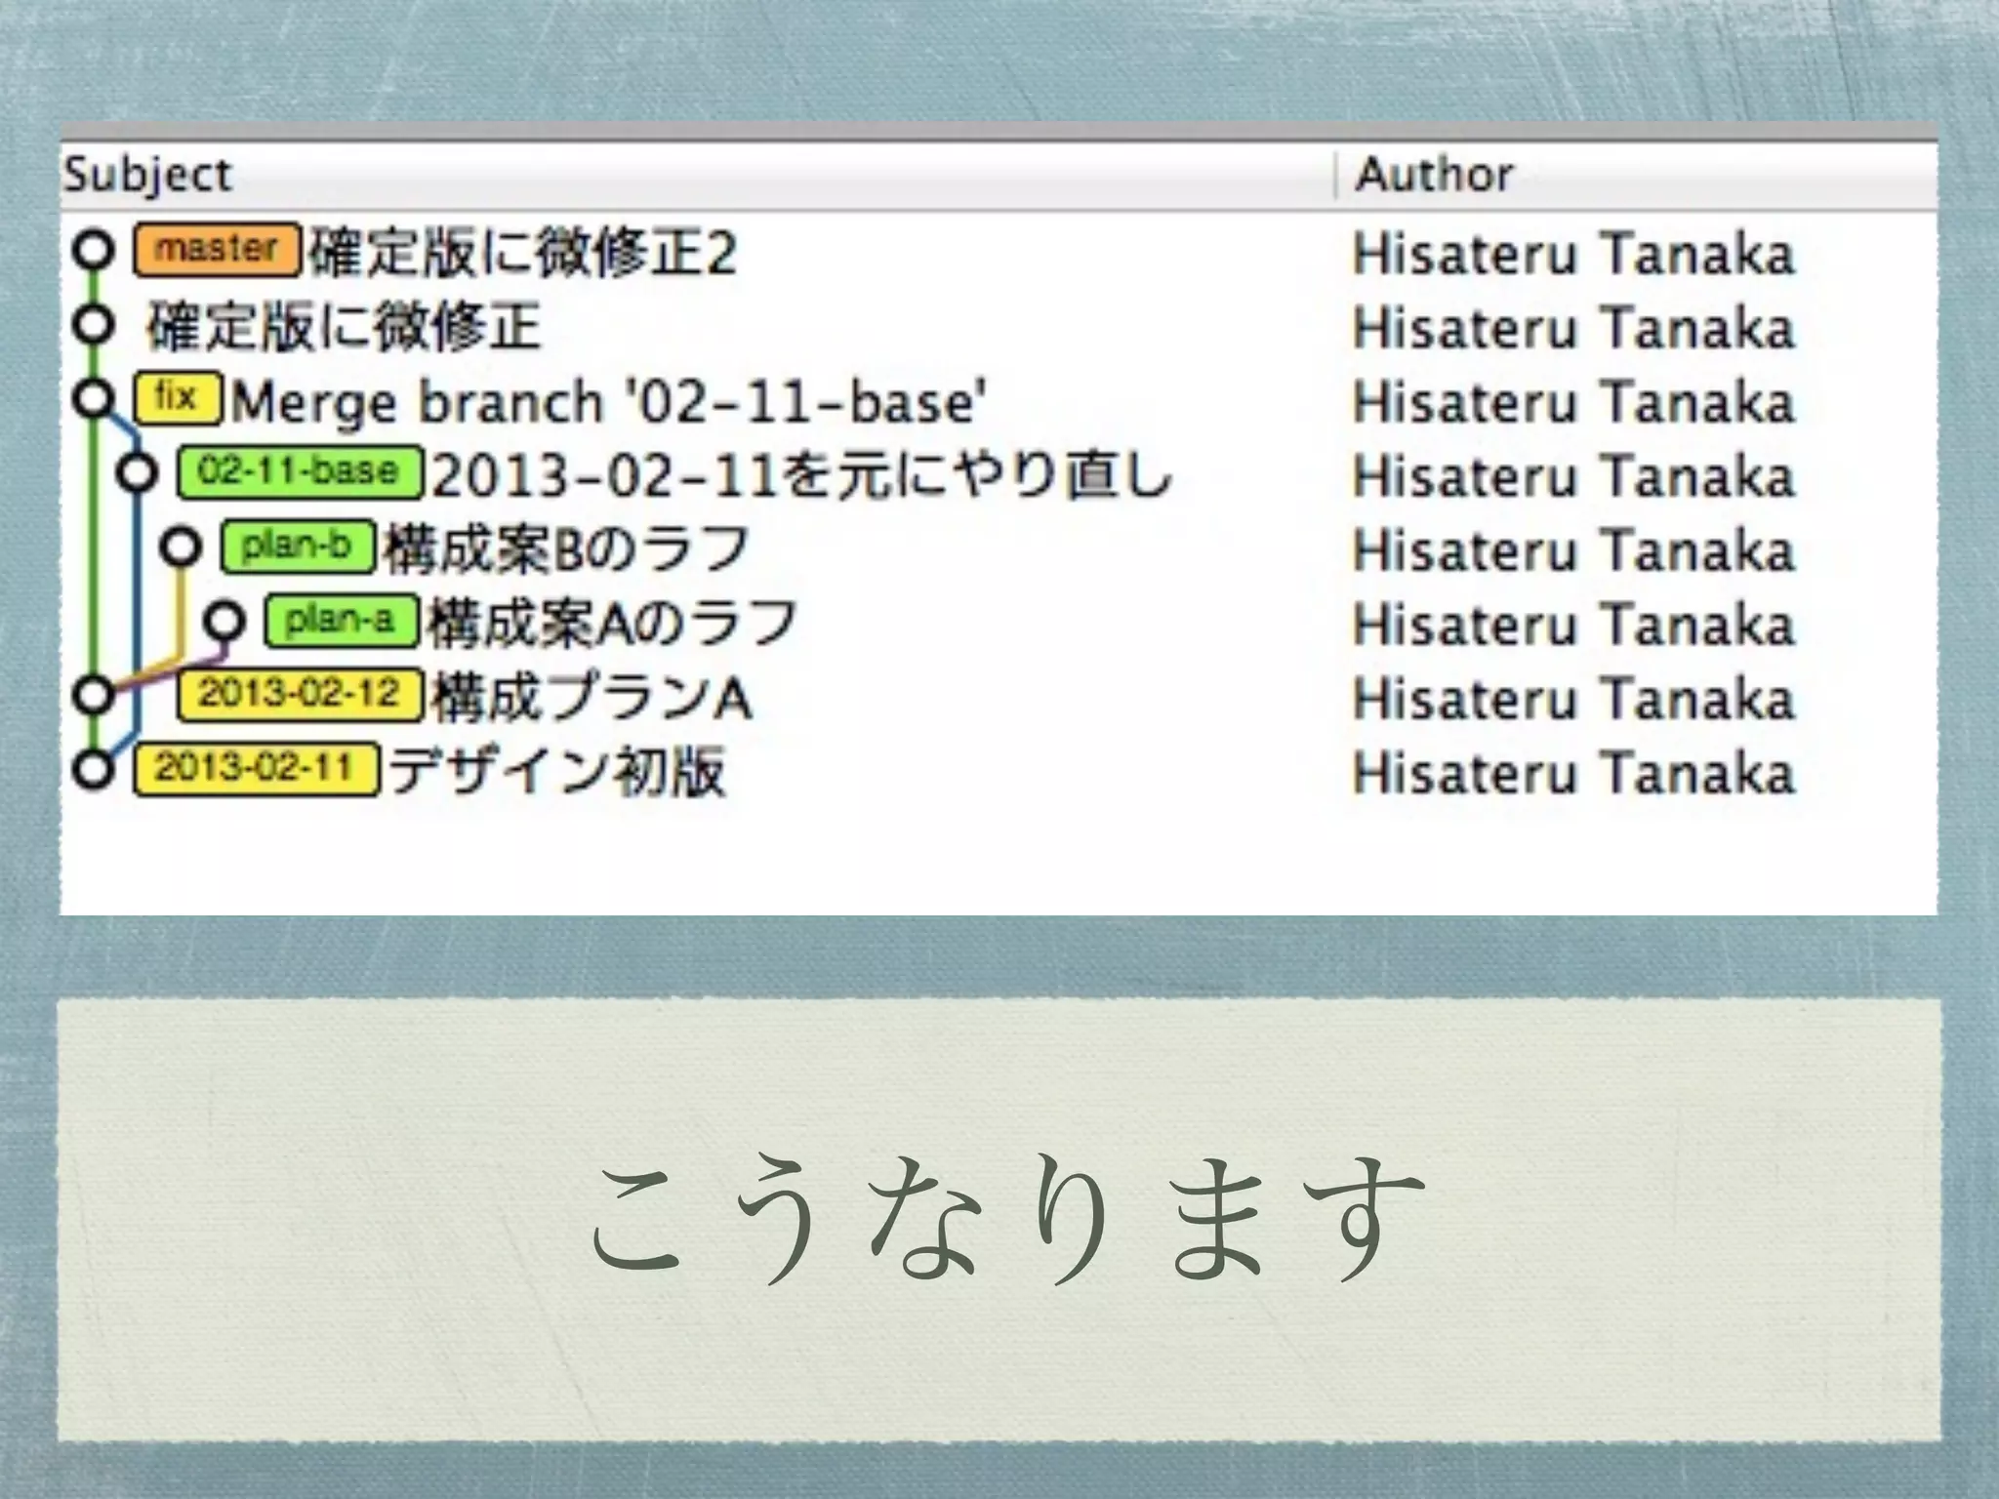1999x1499 pixels.
Task: Click commit node of master commit
Action: coord(94,250)
